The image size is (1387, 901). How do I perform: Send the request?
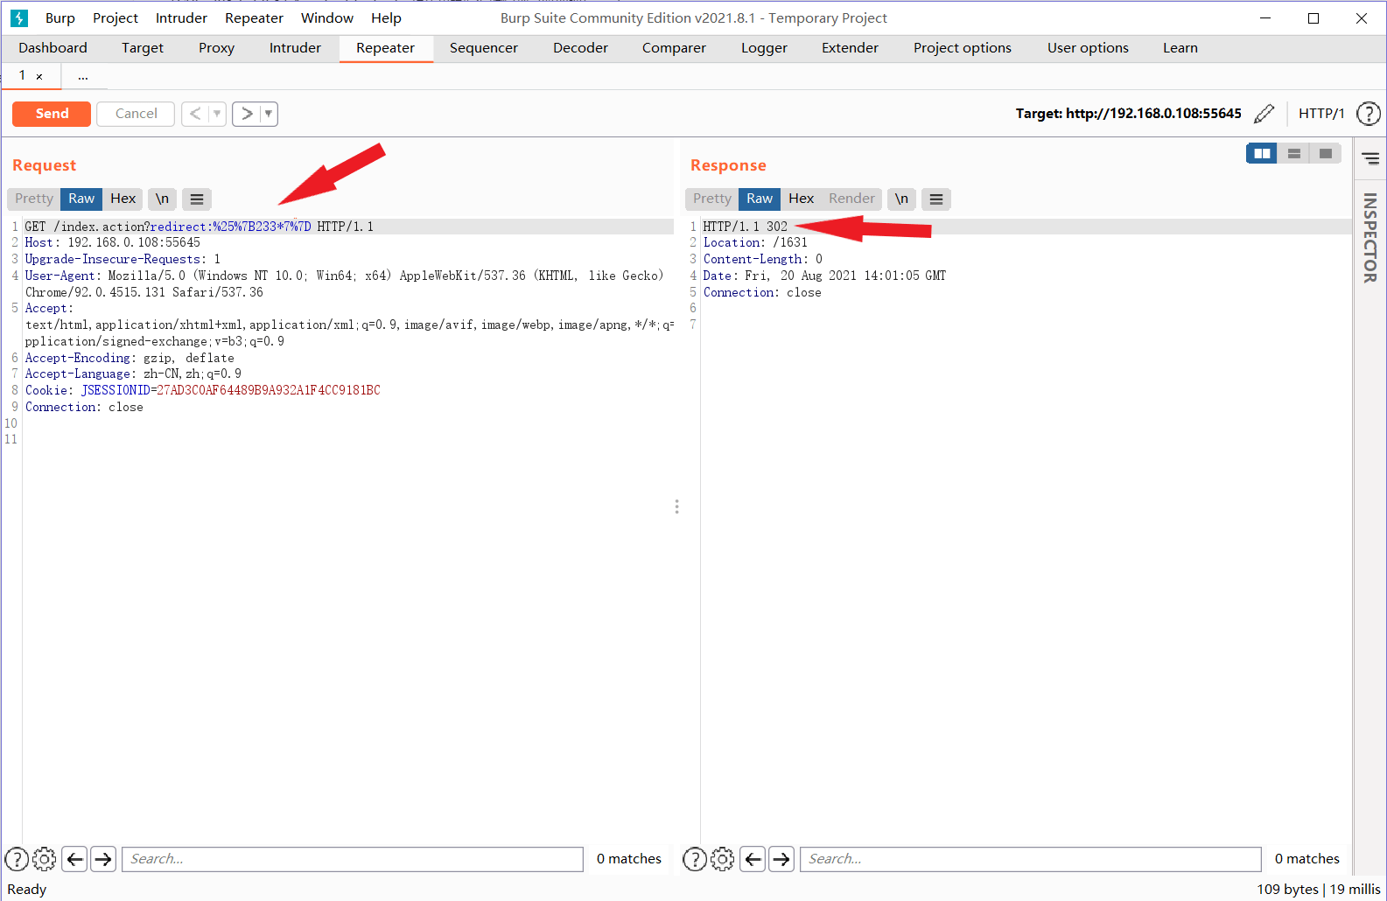52,114
